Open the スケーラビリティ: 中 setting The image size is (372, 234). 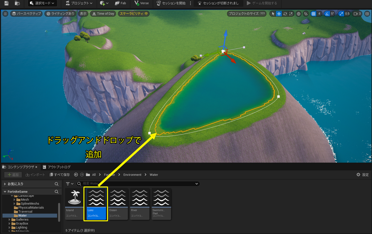133,14
